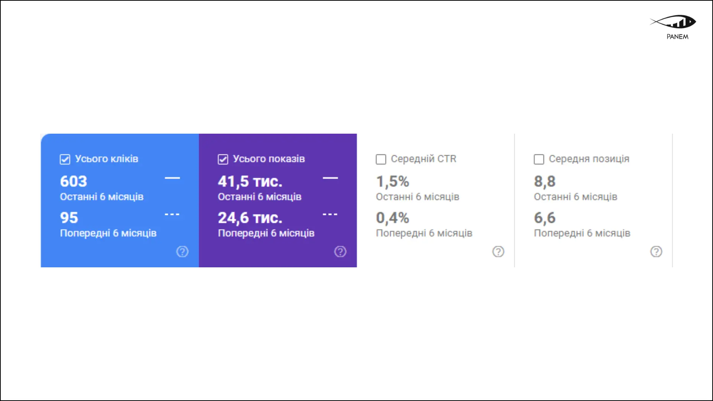
Task: Click the 8,8 average position value
Action: 545,182
